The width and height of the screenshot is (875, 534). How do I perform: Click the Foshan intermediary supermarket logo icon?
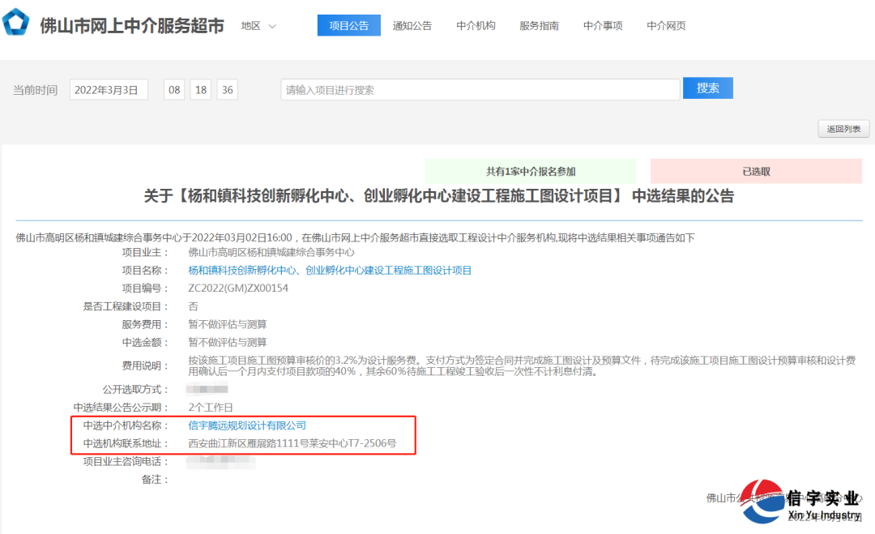coord(16,24)
